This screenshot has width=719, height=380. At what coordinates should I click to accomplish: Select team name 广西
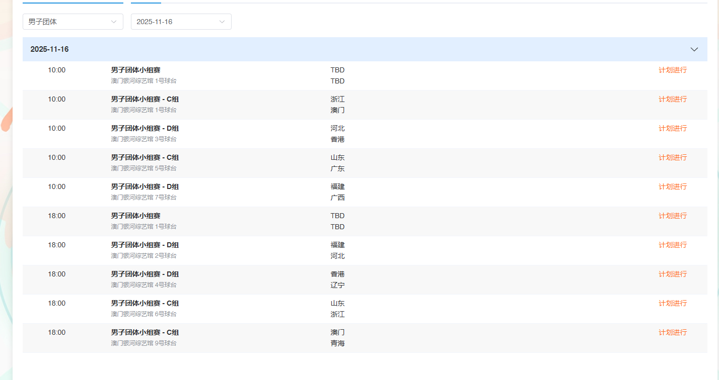coord(338,198)
